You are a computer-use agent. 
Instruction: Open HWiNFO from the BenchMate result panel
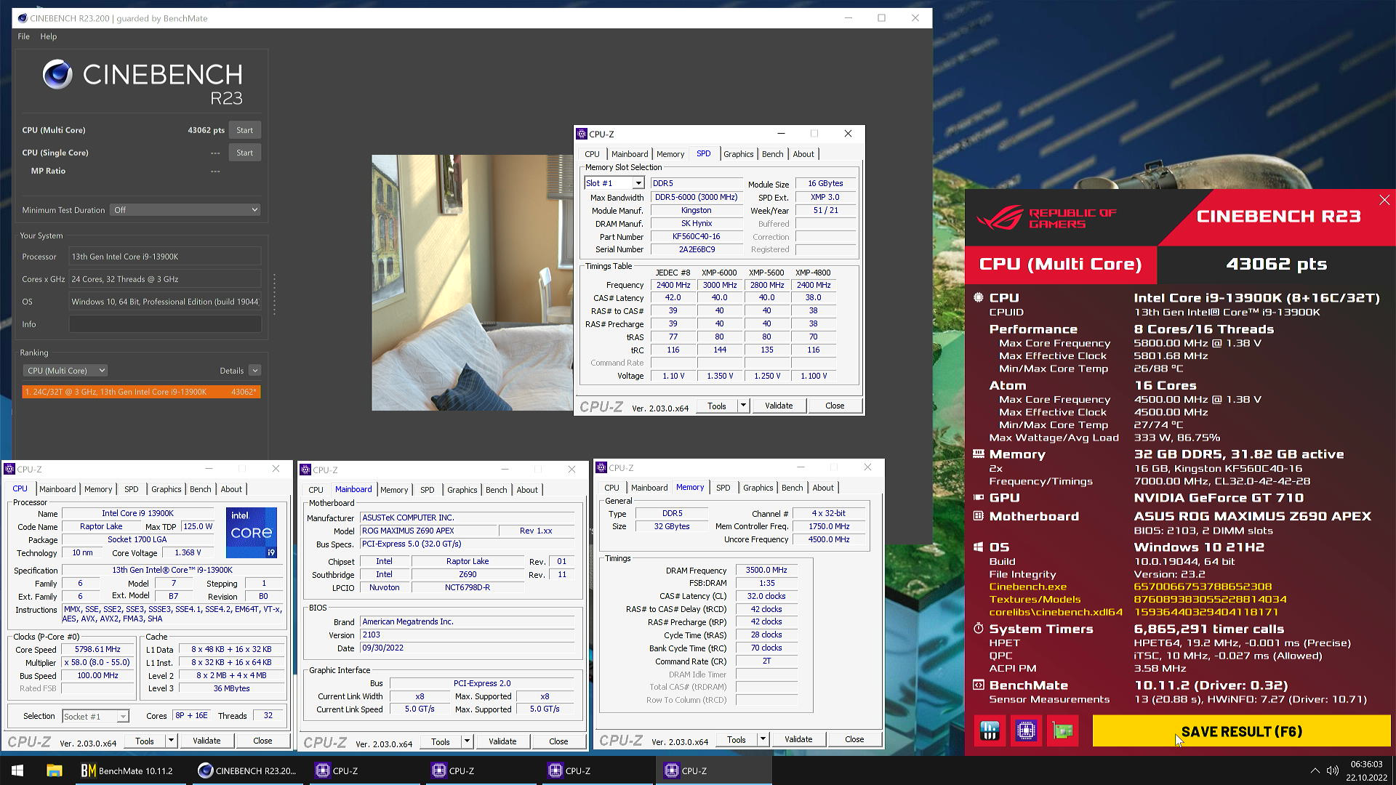[990, 731]
